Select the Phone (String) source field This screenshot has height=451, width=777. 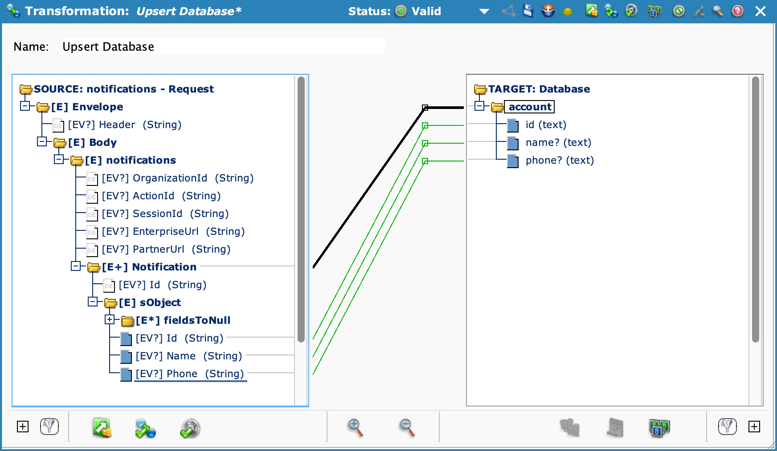coord(189,374)
